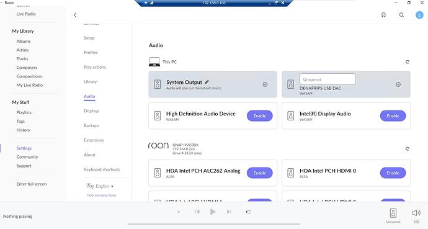428x229 pixels.
Task: Open Support in sidebar
Action: (x=24, y=166)
